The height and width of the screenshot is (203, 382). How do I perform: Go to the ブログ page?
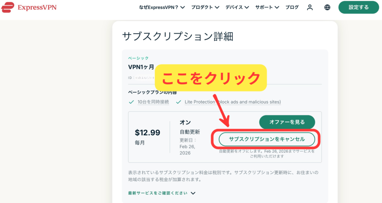[292, 7]
